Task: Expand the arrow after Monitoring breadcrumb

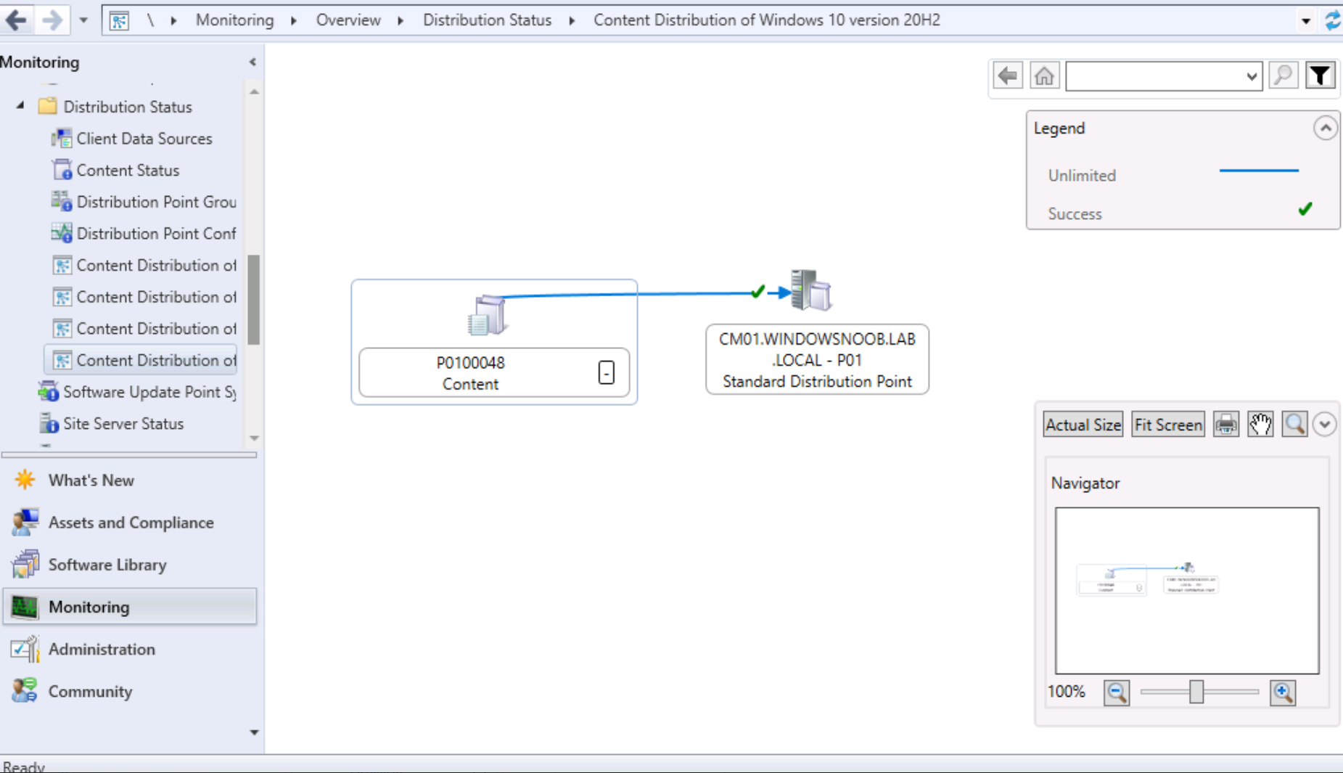Action: coord(294,20)
